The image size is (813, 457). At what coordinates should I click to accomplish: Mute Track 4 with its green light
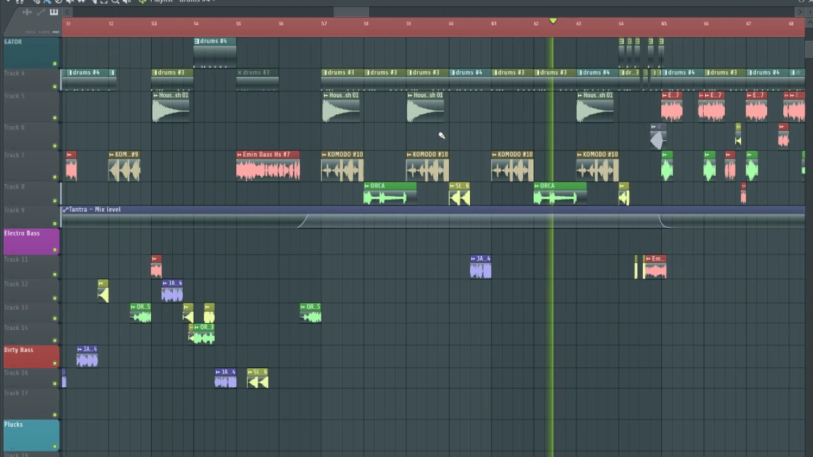coord(55,87)
